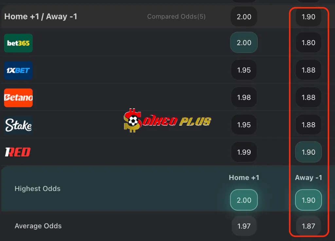Click the Soikeo Plus watermark logo
Screen dimensions: 335x241
(167, 121)
